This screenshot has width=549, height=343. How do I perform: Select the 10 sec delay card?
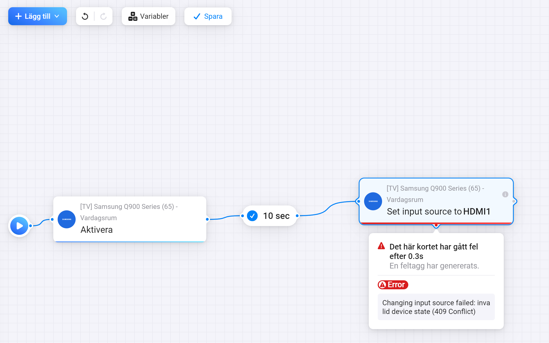pyautogui.click(x=276, y=216)
